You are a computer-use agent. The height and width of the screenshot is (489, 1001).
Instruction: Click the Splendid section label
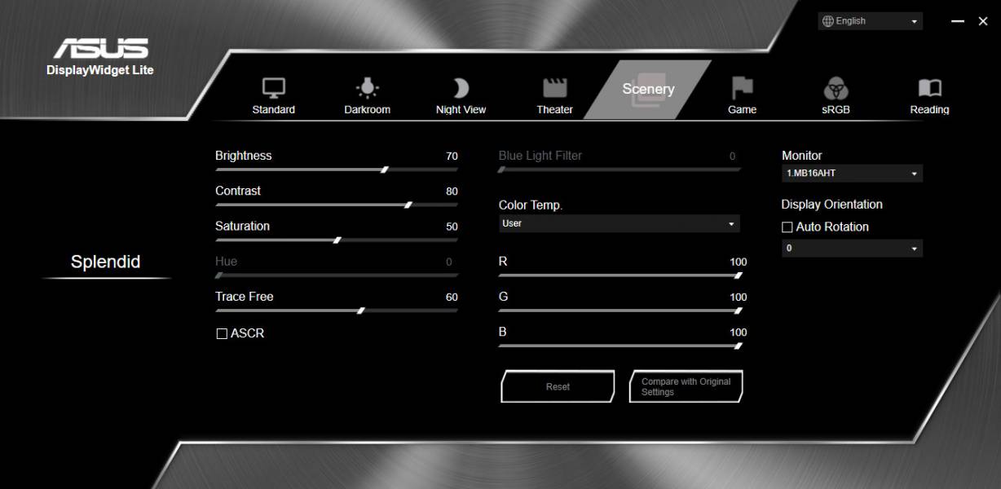(106, 262)
